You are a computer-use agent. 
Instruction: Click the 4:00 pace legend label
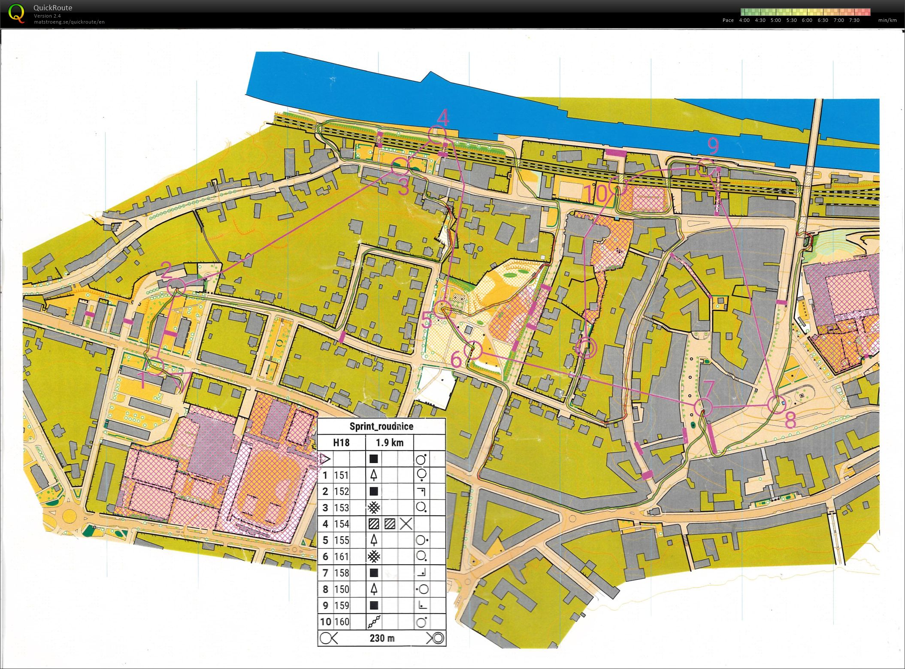[745, 20]
